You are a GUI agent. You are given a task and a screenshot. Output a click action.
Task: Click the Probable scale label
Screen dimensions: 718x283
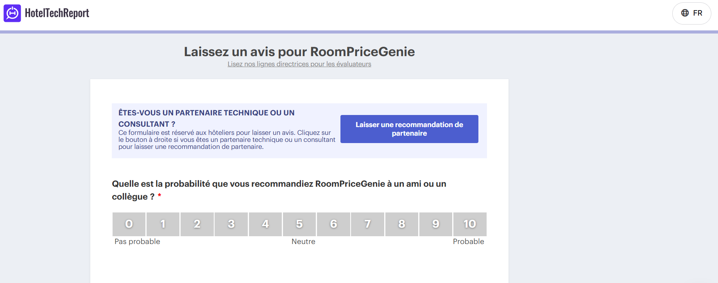(468, 242)
